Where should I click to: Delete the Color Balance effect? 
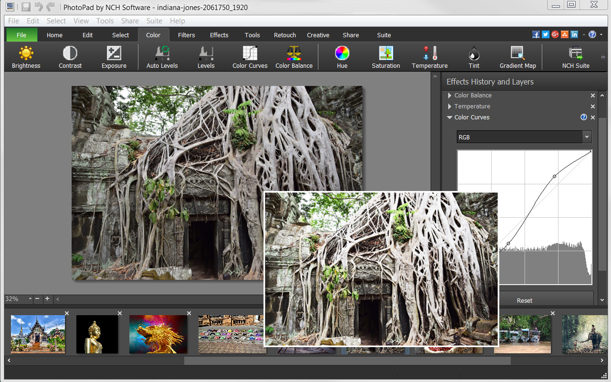tap(592, 95)
